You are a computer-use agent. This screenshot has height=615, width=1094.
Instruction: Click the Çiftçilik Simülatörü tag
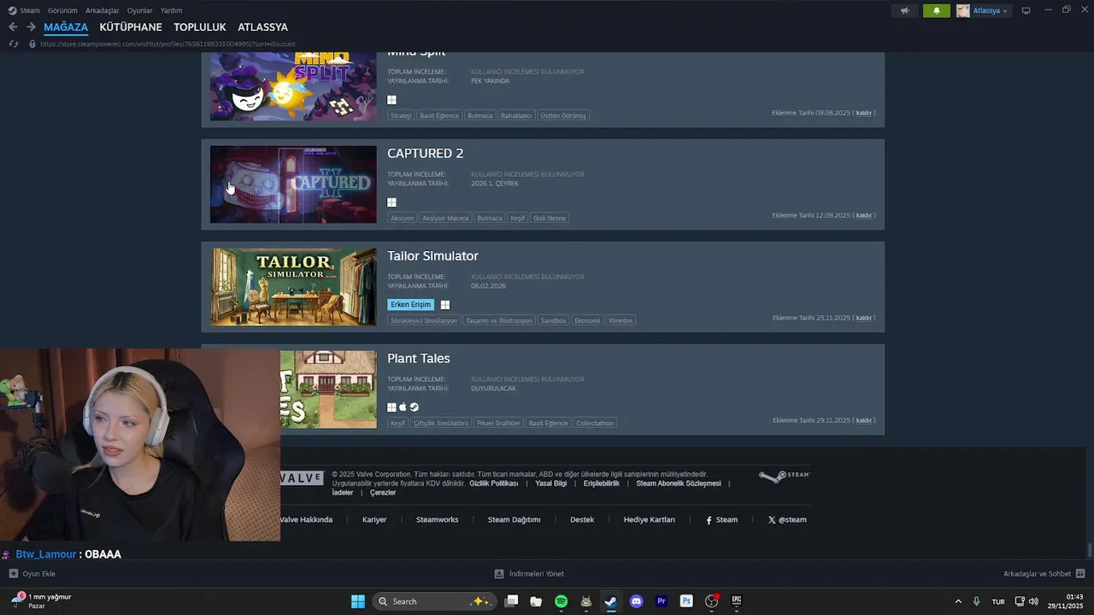[x=441, y=423]
